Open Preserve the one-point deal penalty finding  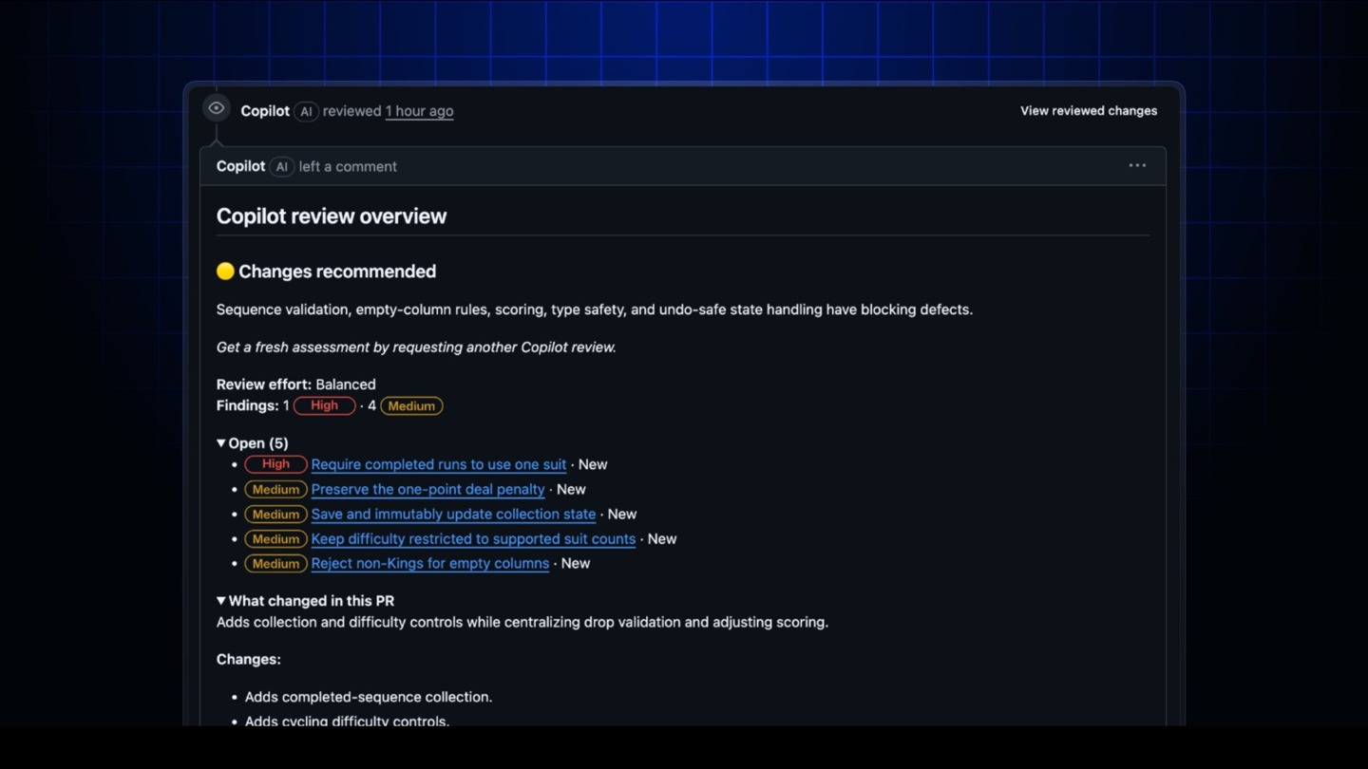428,489
